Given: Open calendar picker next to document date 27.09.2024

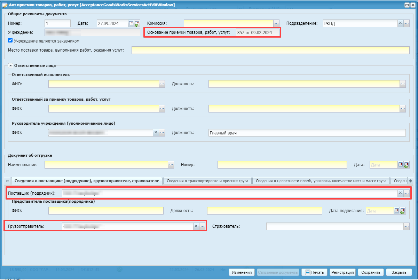Looking at the screenshot, I should point(131,23).
